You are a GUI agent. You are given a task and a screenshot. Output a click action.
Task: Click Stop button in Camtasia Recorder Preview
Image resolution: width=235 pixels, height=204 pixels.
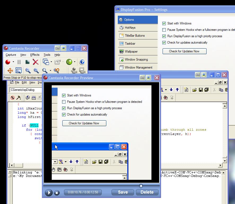click(x=57, y=193)
